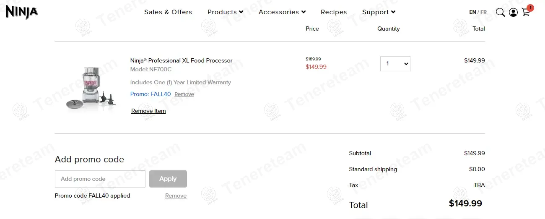545x219 pixels.
Task: Open Sales & Offers page
Action: click(168, 12)
